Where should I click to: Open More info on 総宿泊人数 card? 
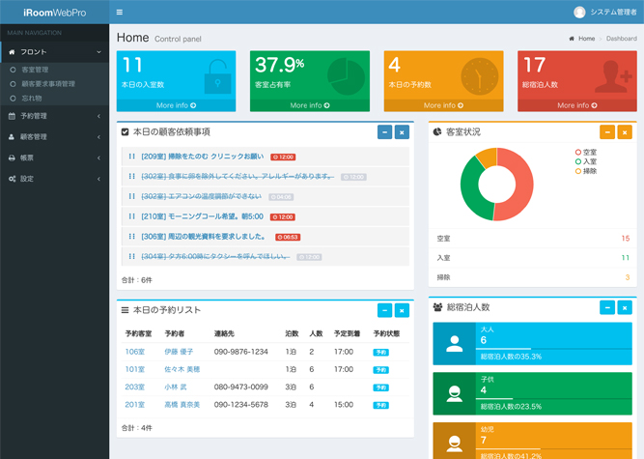point(577,105)
